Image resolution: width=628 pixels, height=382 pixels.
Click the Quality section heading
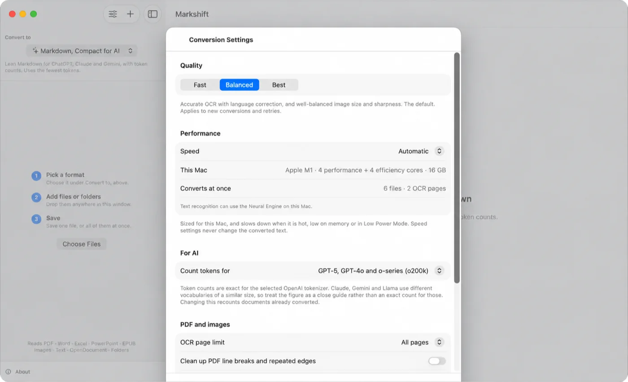tap(191, 66)
